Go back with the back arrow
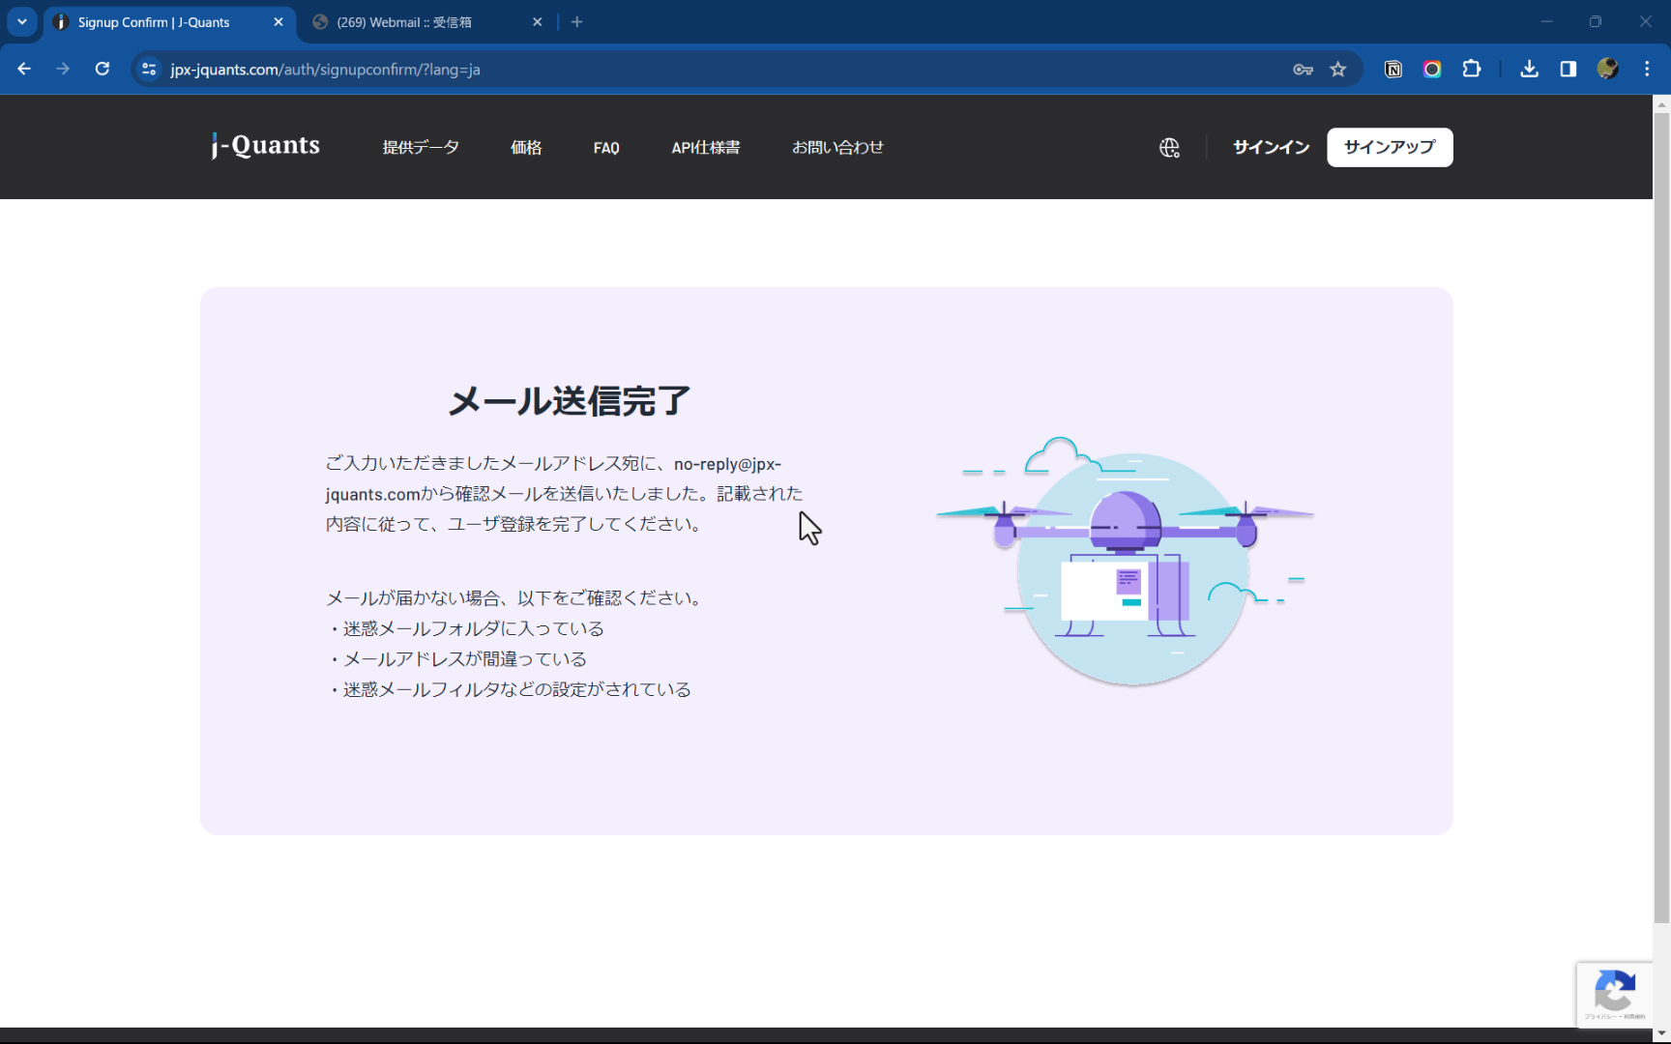 [x=24, y=69]
